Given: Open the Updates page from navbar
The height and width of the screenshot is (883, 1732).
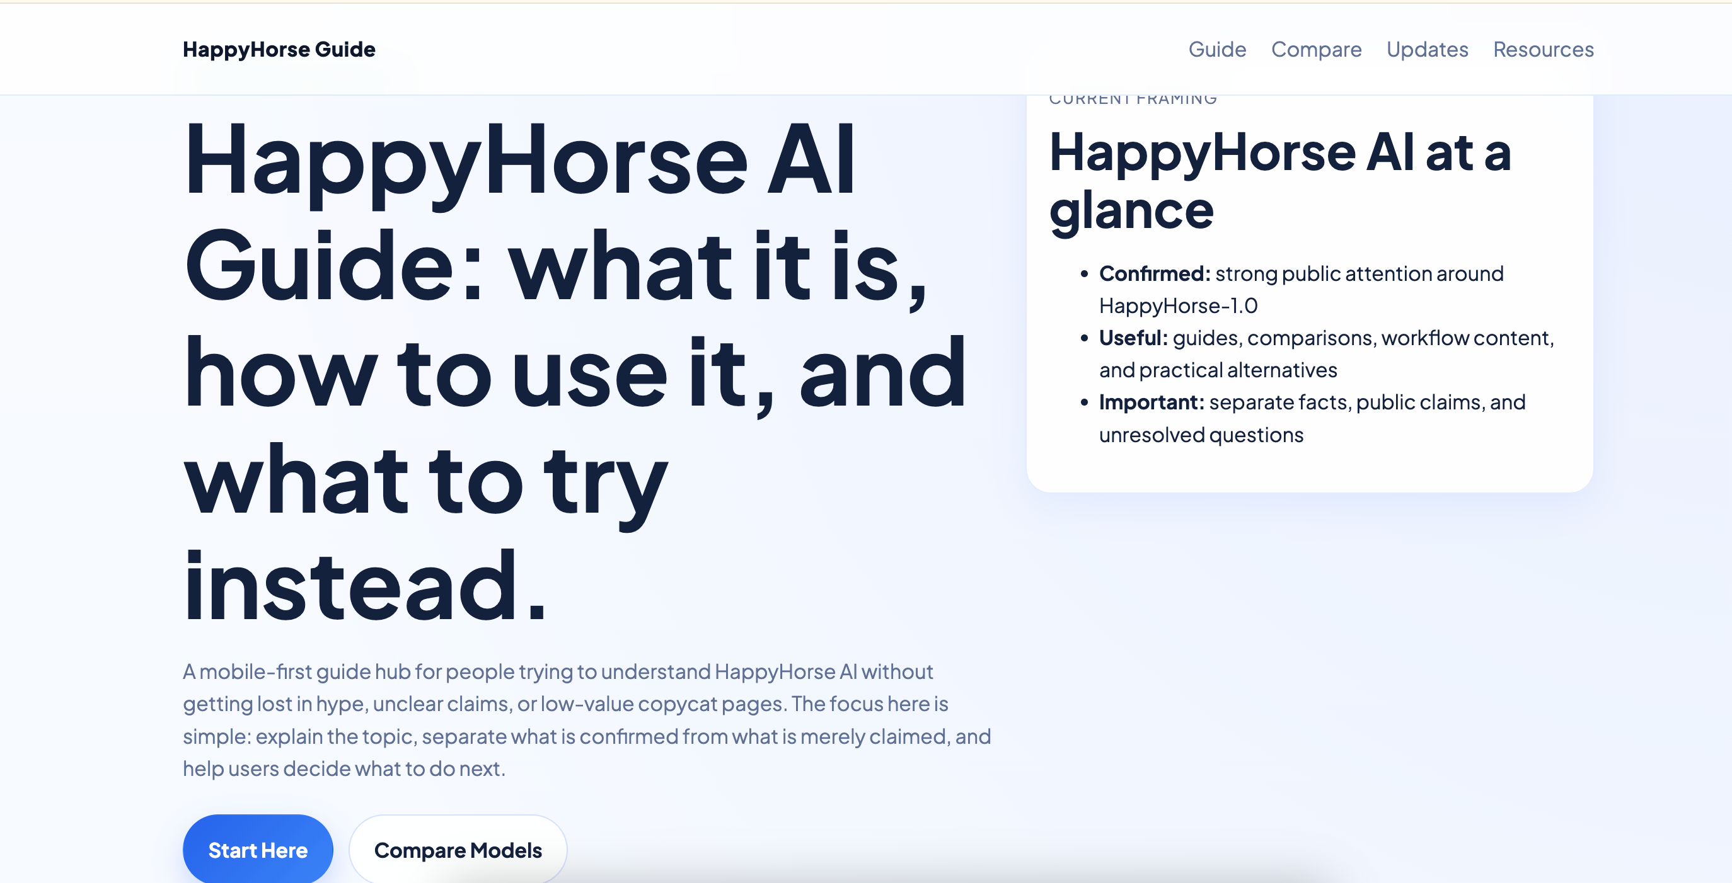Looking at the screenshot, I should pos(1427,49).
